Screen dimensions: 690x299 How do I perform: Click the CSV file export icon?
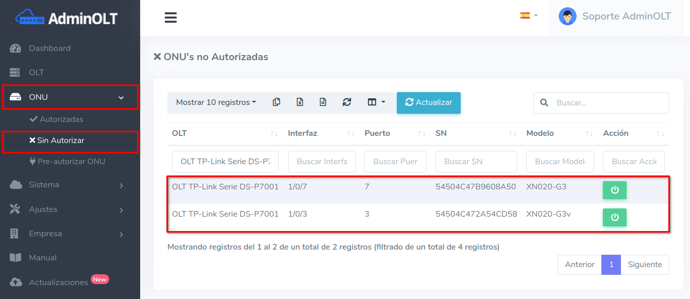323,102
